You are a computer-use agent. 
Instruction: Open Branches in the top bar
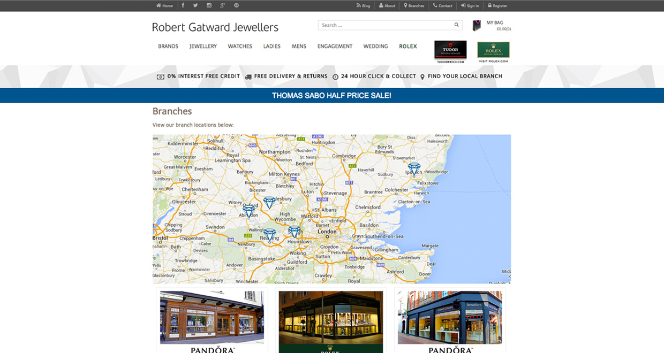(414, 5)
